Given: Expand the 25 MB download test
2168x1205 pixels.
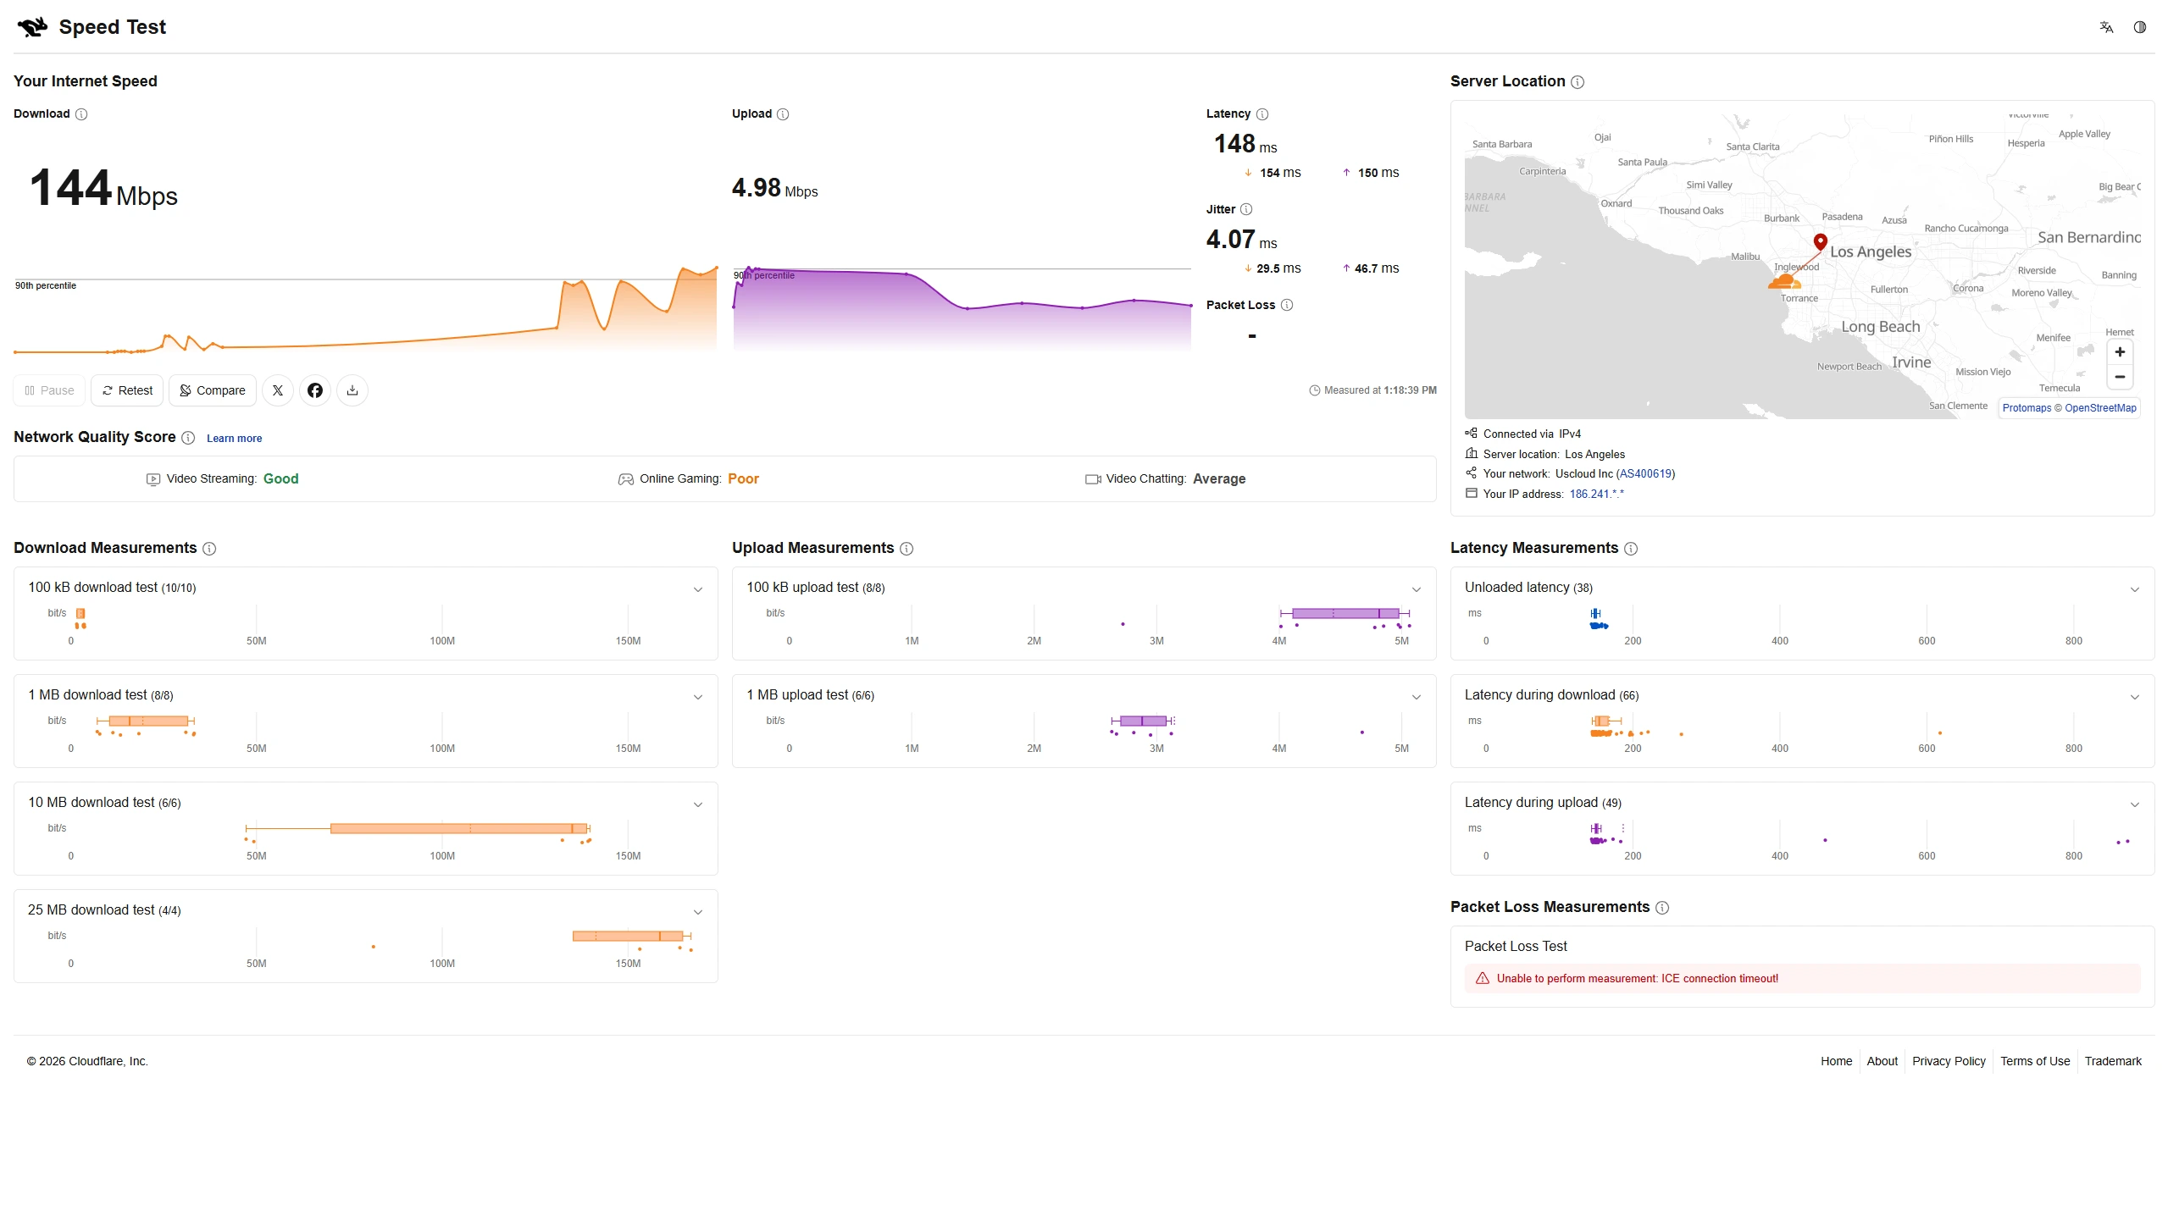Looking at the screenshot, I should point(698,912).
